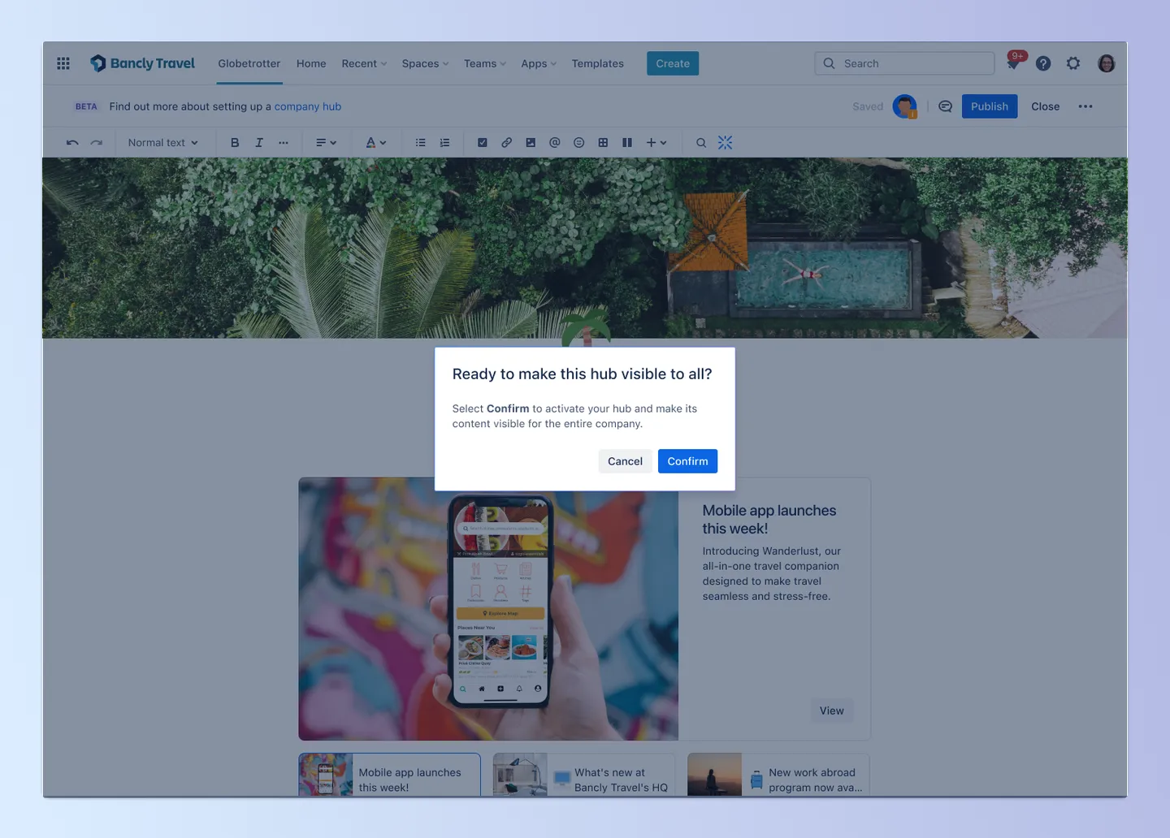This screenshot has height=838, width=1170.
Task: Click the BETA label
Action: (86, 106)
